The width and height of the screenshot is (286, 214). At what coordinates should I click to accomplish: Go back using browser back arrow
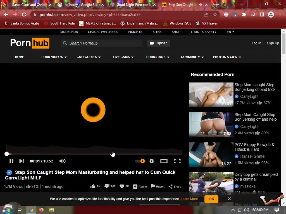coord(6,14)
